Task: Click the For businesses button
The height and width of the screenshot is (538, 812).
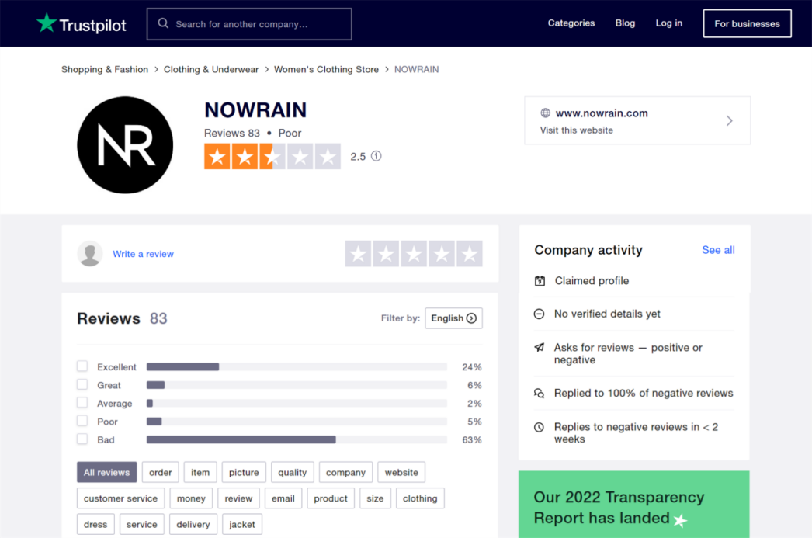Action: (x=747, y=24)
